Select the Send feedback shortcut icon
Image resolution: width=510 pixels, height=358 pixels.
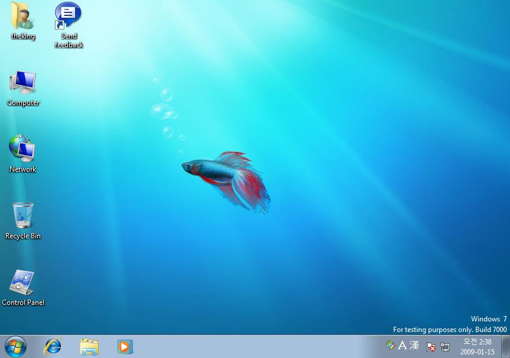click(68, 16)
